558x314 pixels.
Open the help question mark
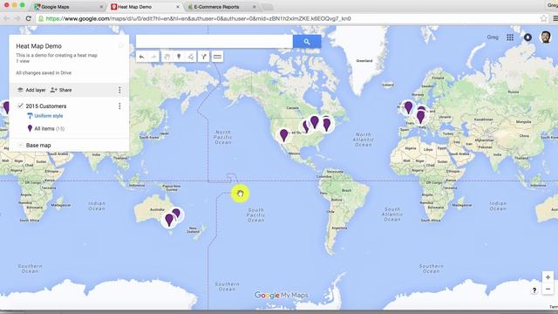(x=534, y=290)
